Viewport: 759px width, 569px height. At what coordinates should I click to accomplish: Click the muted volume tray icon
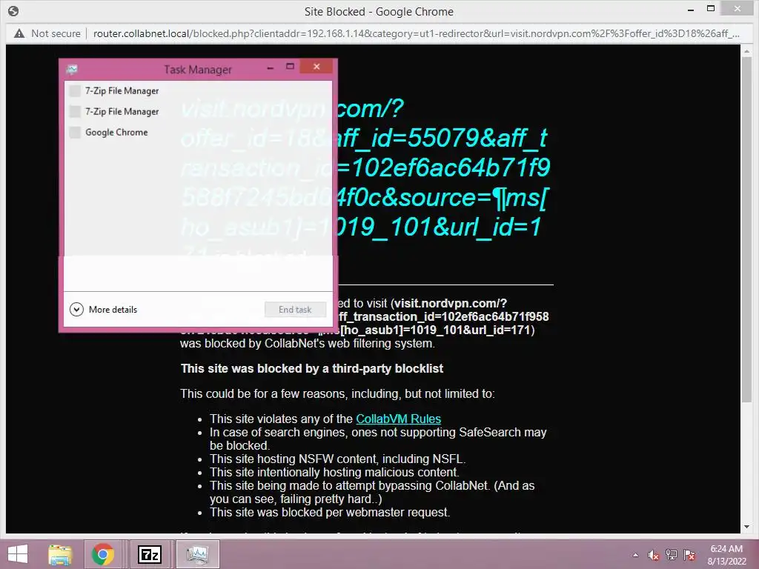tap(654, 555)
